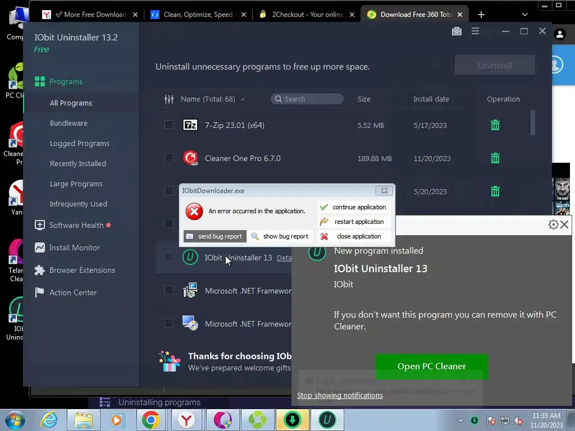Click the program list scrollbar
The height and width of the screenshot is (431, 575).
[532, 123]
